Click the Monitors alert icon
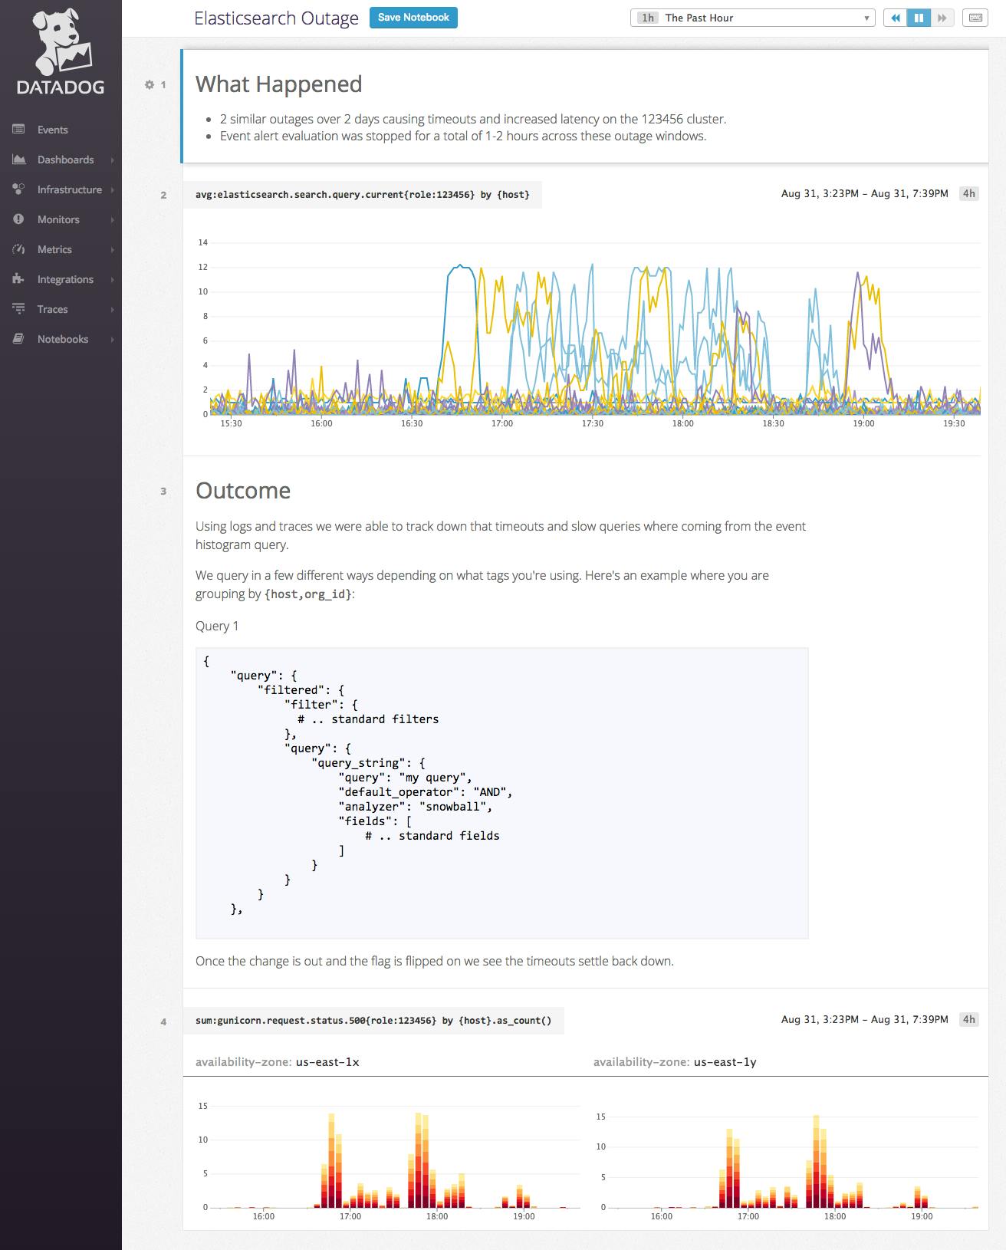 click(19, 219)
